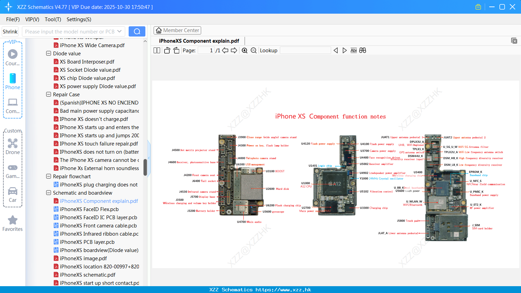The width and height of the screenshot is (521, 293).
Task: Rotate the page clockwise
Action: [176, 51]
